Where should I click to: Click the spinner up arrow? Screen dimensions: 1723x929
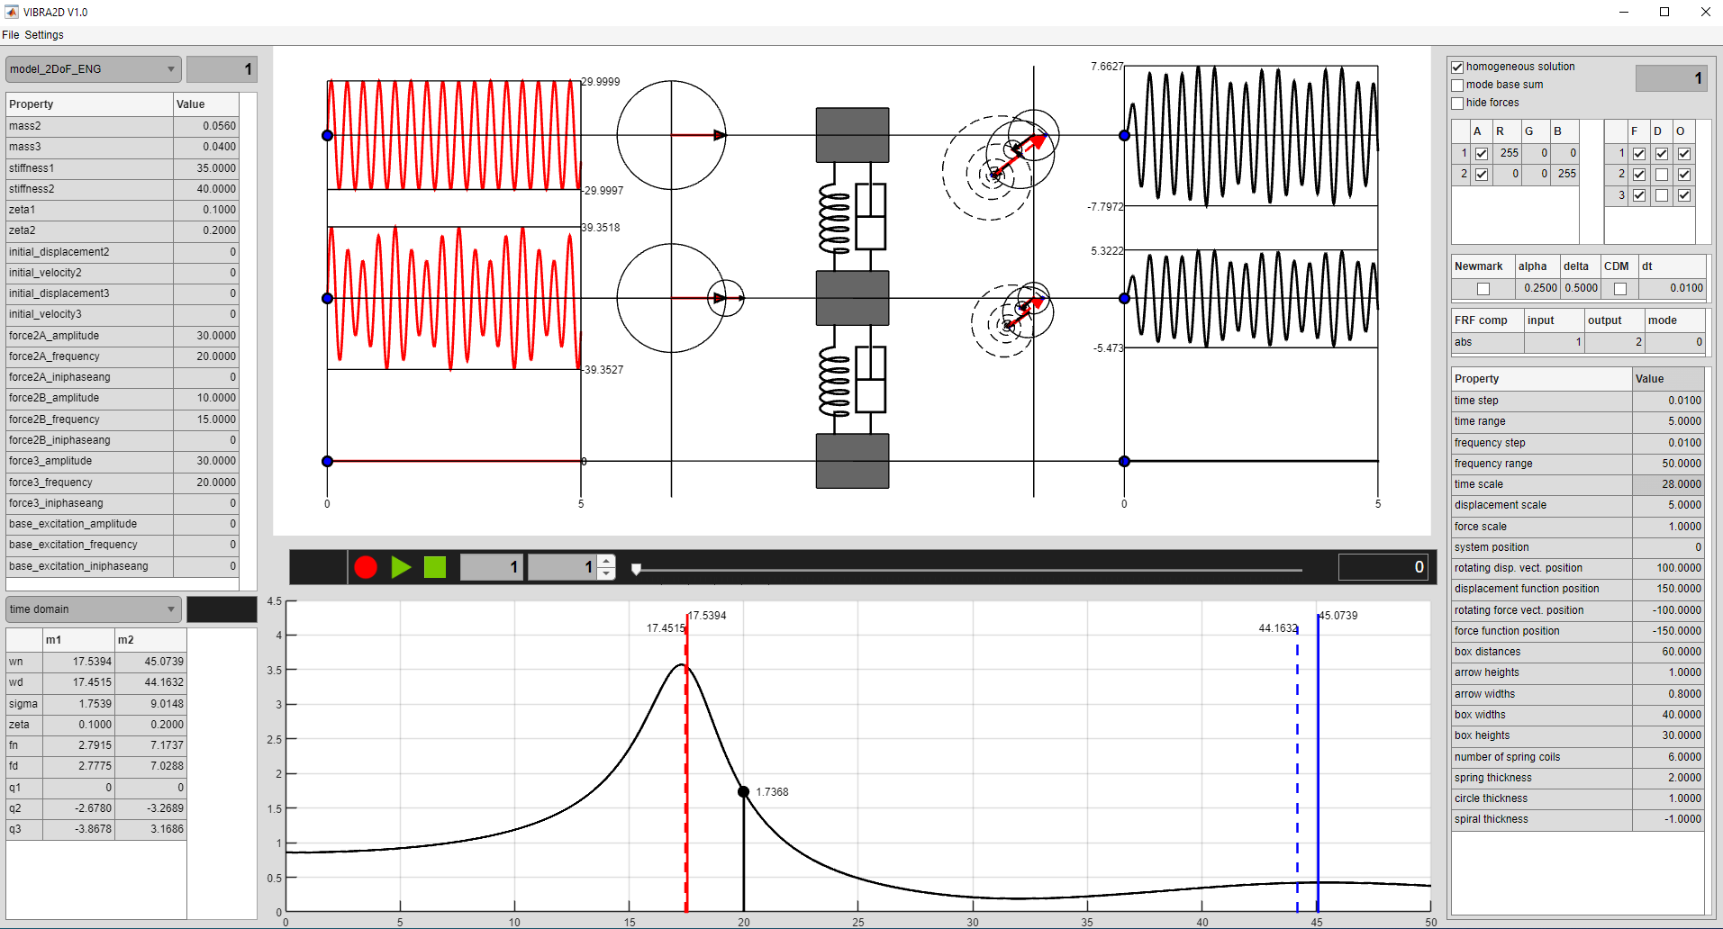607,561
